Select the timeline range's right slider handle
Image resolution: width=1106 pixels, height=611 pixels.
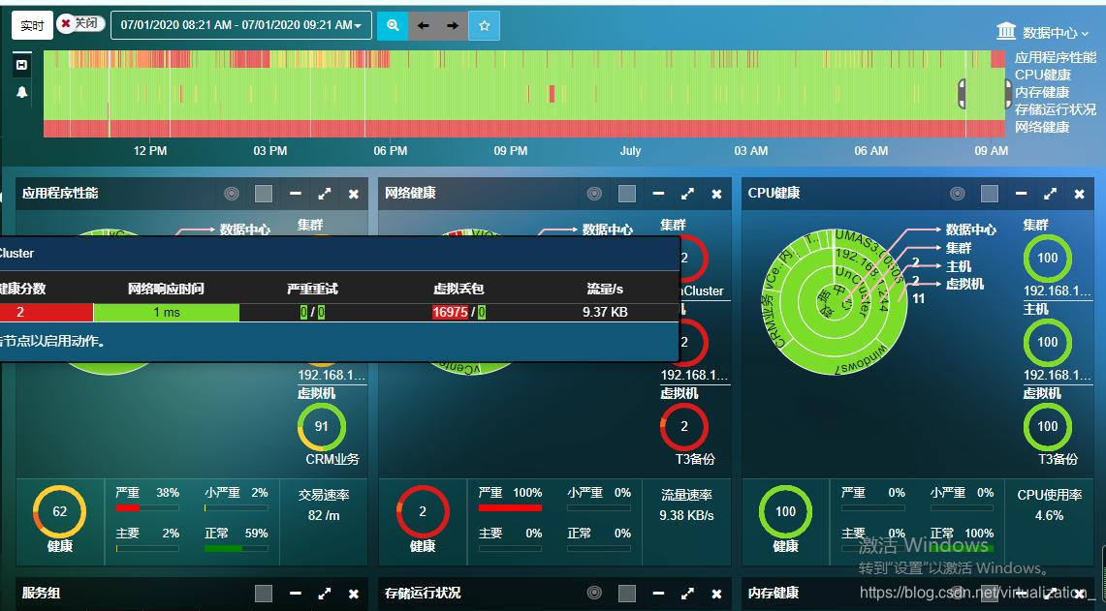(1008, 94)
